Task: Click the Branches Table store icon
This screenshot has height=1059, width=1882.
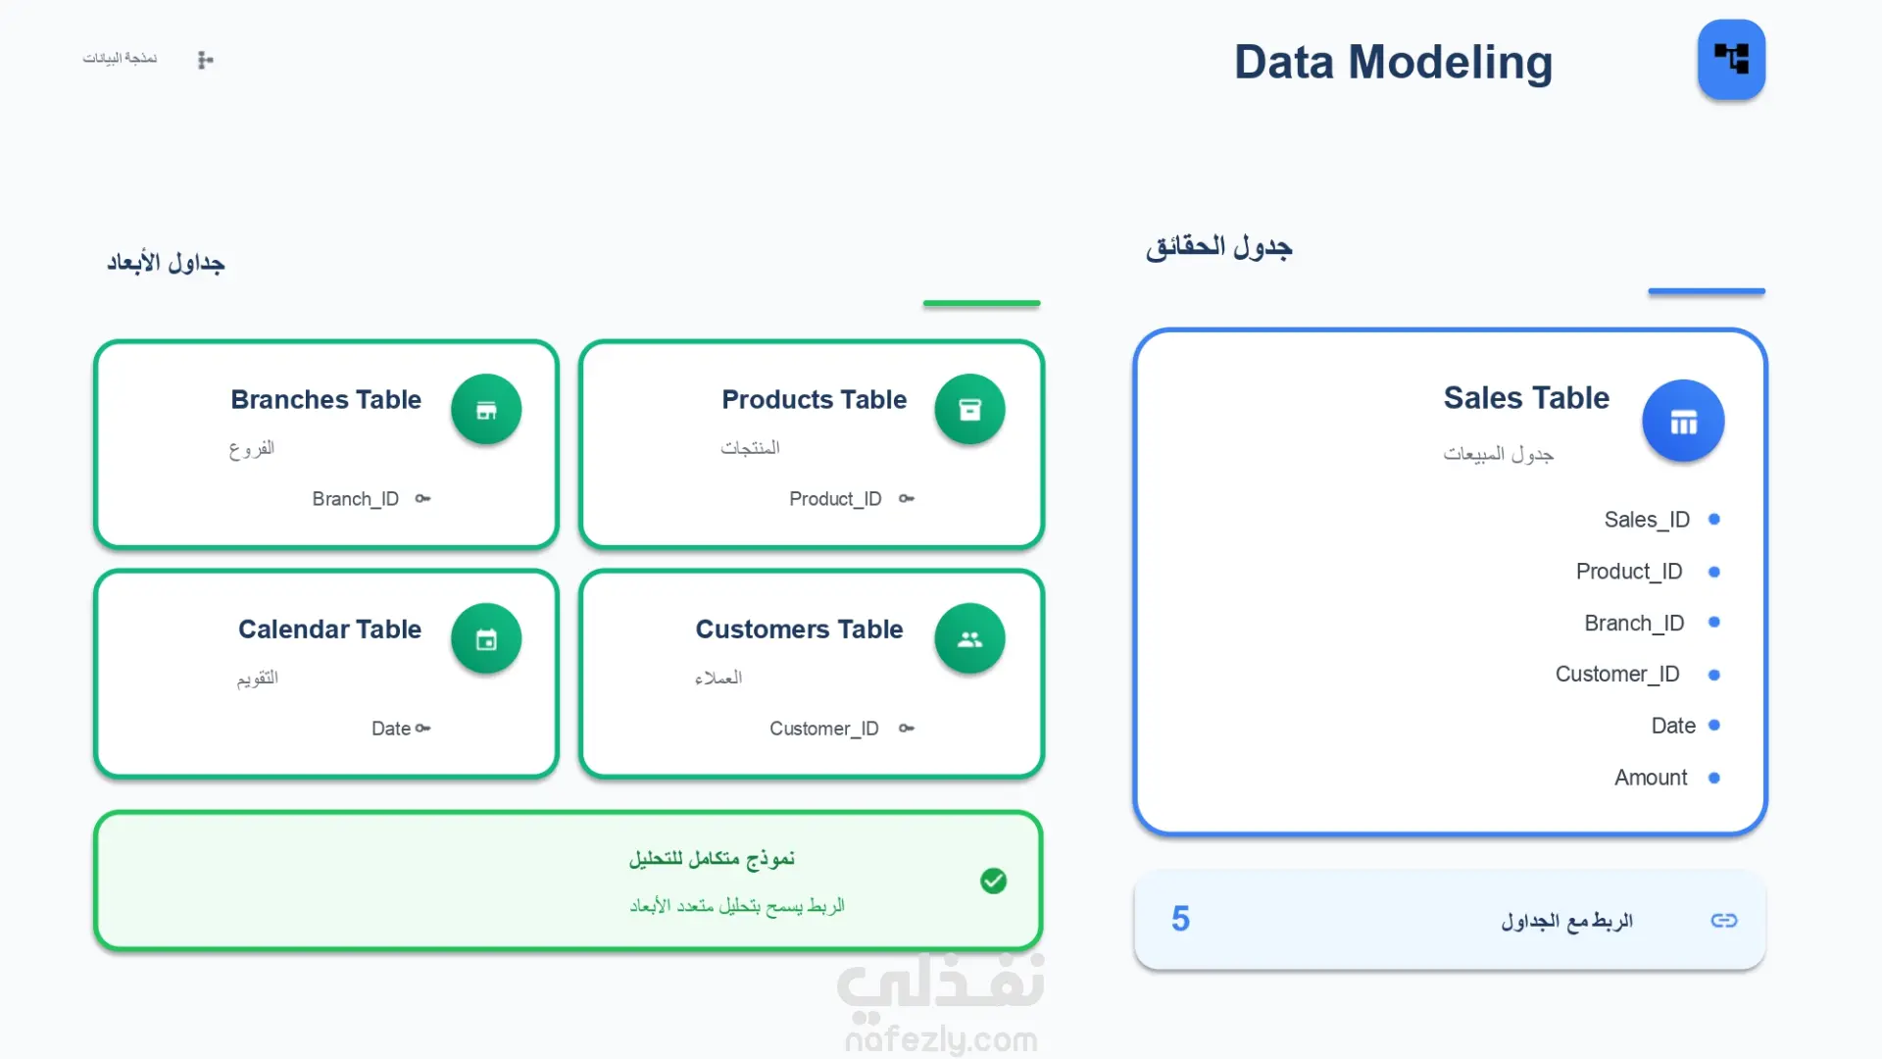Action: (486, 410)
